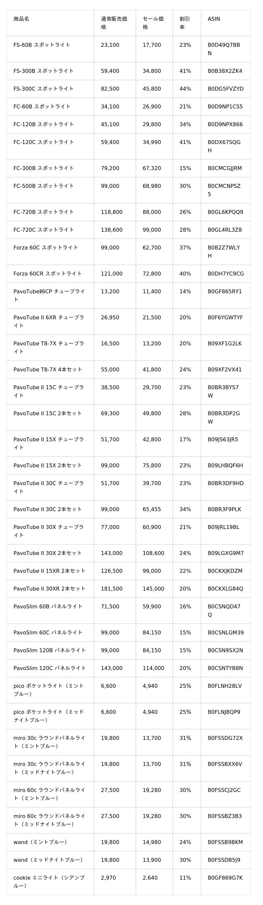Click ASIN B09LGXG9M7 cell
This screenshot has height=905, width=263.
click(x=226, y=553)
